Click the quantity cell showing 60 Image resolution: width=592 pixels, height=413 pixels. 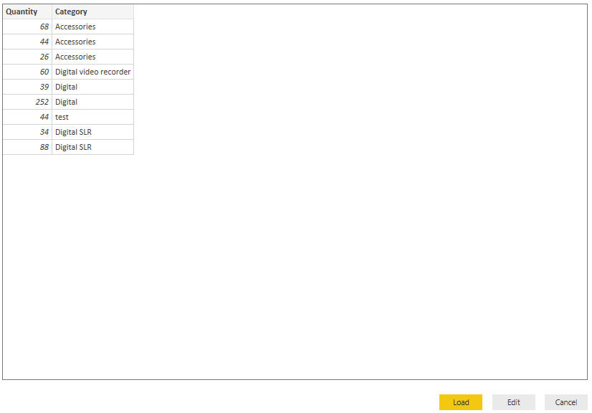(27, 72)
